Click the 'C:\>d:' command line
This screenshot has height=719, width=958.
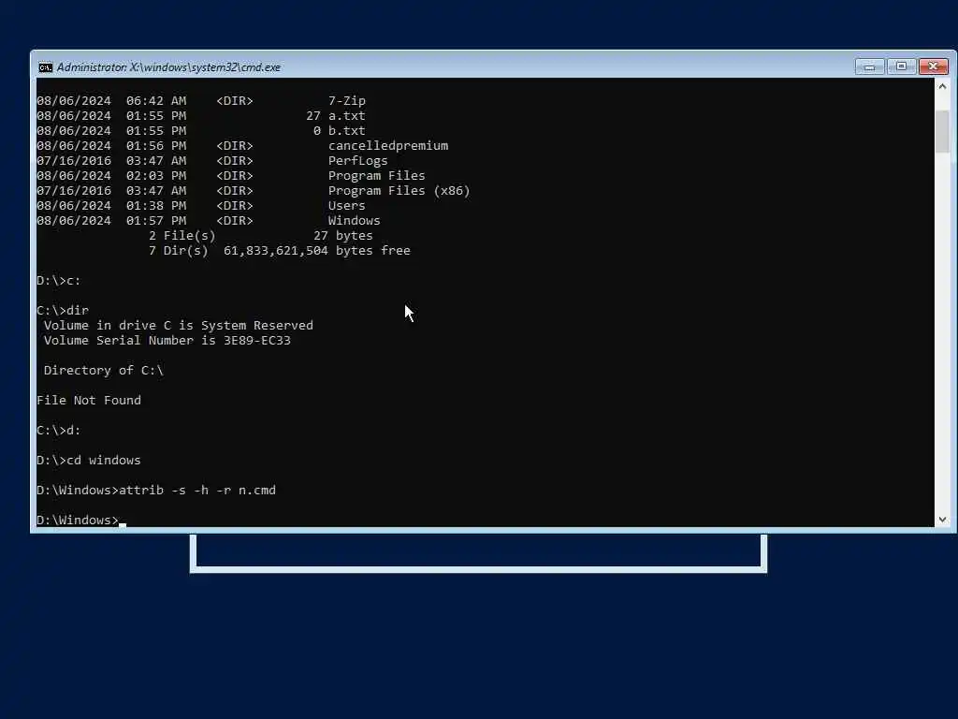(59, 431)
